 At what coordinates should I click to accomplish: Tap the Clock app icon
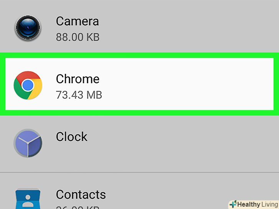28,144
